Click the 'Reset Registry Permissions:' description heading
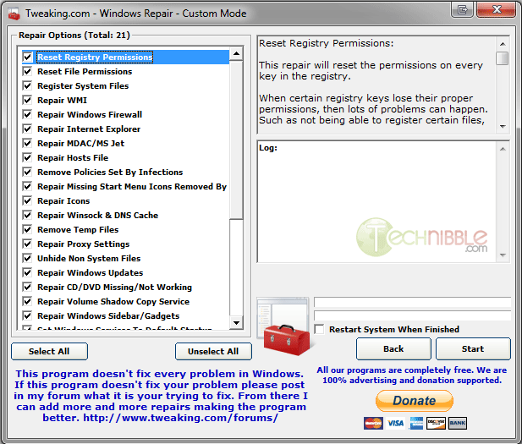Screen dimensions: 522x444 [x=327, y=43]
